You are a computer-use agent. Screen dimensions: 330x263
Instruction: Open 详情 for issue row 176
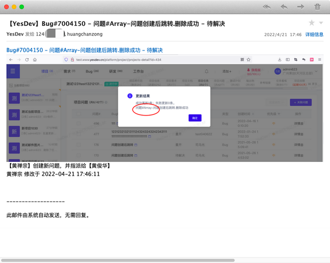point(299,145)
